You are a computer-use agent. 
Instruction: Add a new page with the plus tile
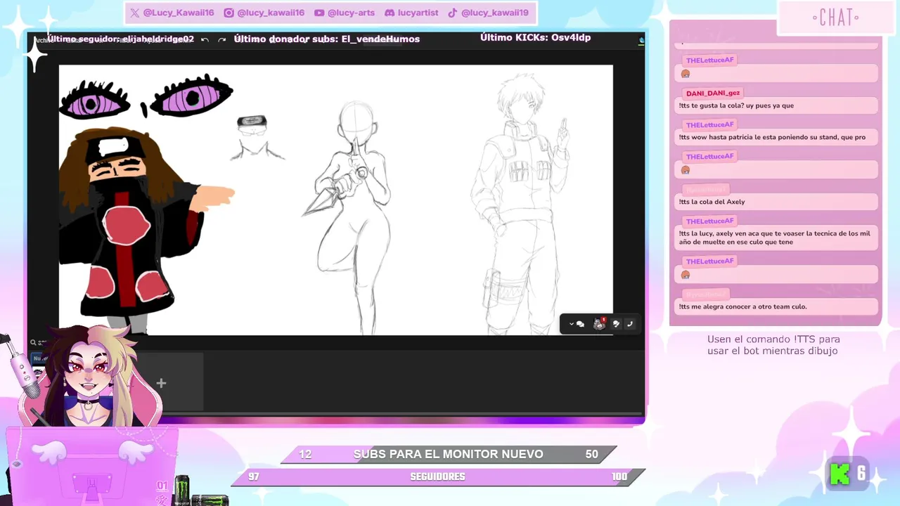point(161,383)
